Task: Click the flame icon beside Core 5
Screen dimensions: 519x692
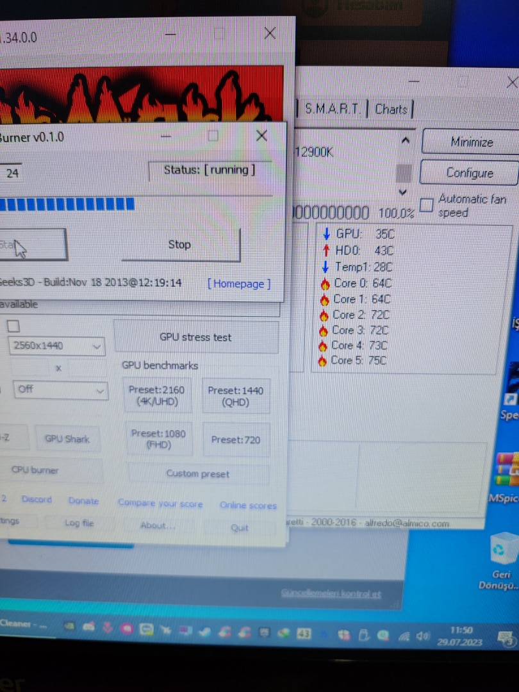Action: click(323, 361)
